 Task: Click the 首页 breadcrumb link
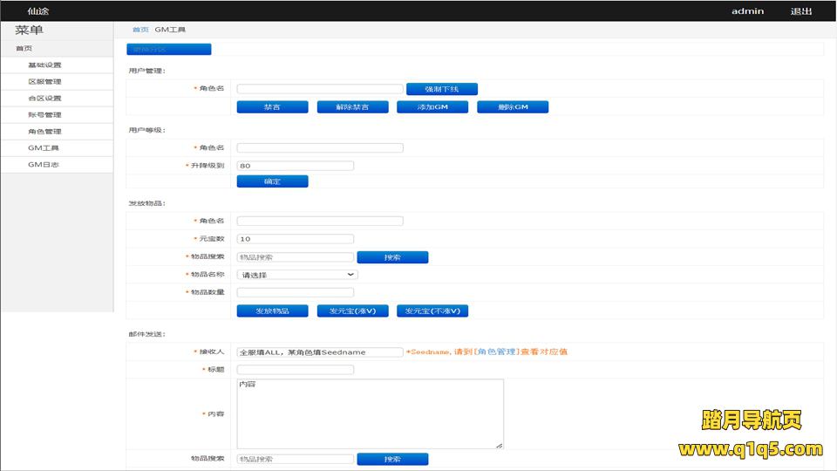point(140,30)
